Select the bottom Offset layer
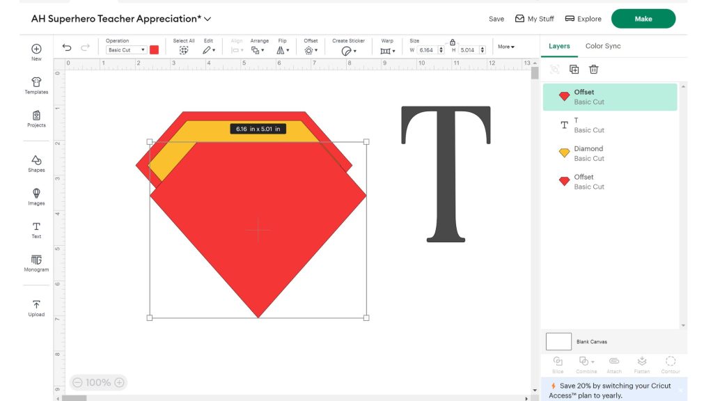The width and height of the screenshot is (713, 401). [x=610, y=182]
